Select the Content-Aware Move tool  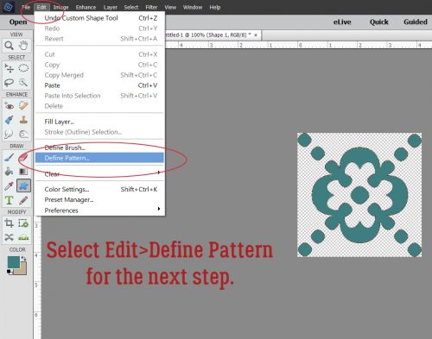click(x=9, y=237)
